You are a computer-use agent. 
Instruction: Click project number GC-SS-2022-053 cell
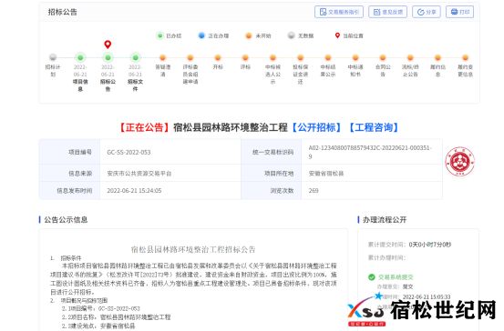point(170,152)
